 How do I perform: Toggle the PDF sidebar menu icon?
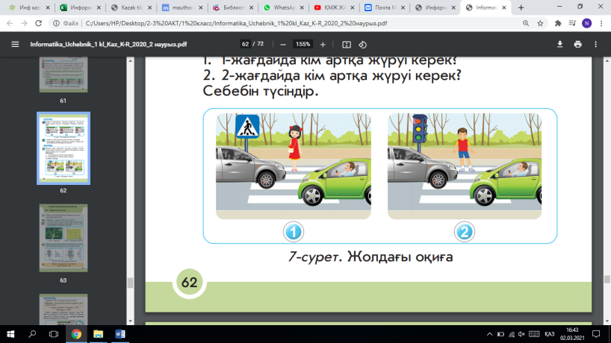15,44
